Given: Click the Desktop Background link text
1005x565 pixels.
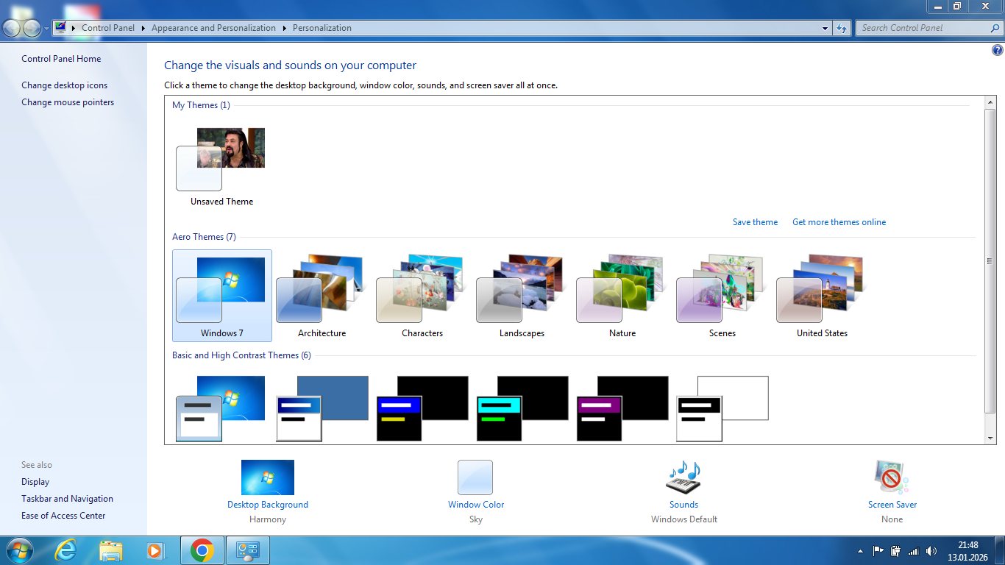Looking at the screenshot, I should 268,505.
